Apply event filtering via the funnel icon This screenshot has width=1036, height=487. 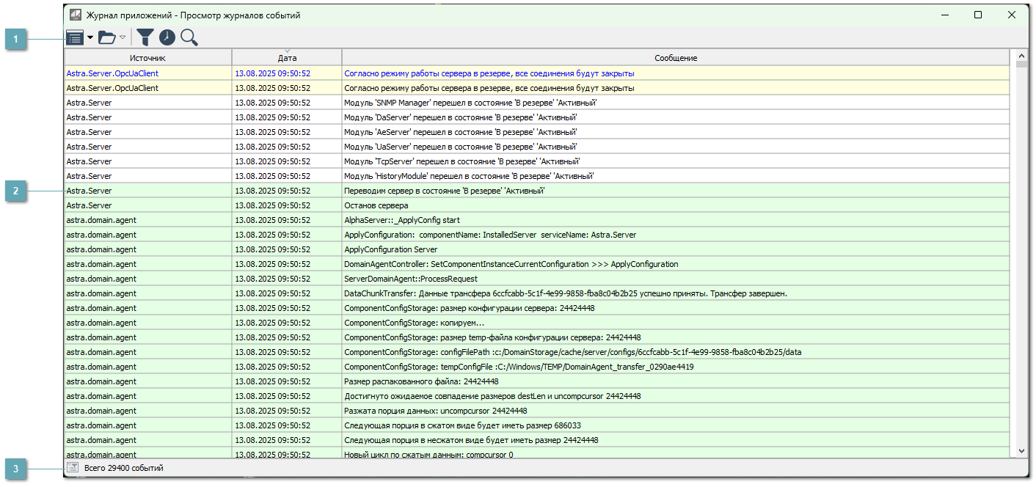coord(145,37)
